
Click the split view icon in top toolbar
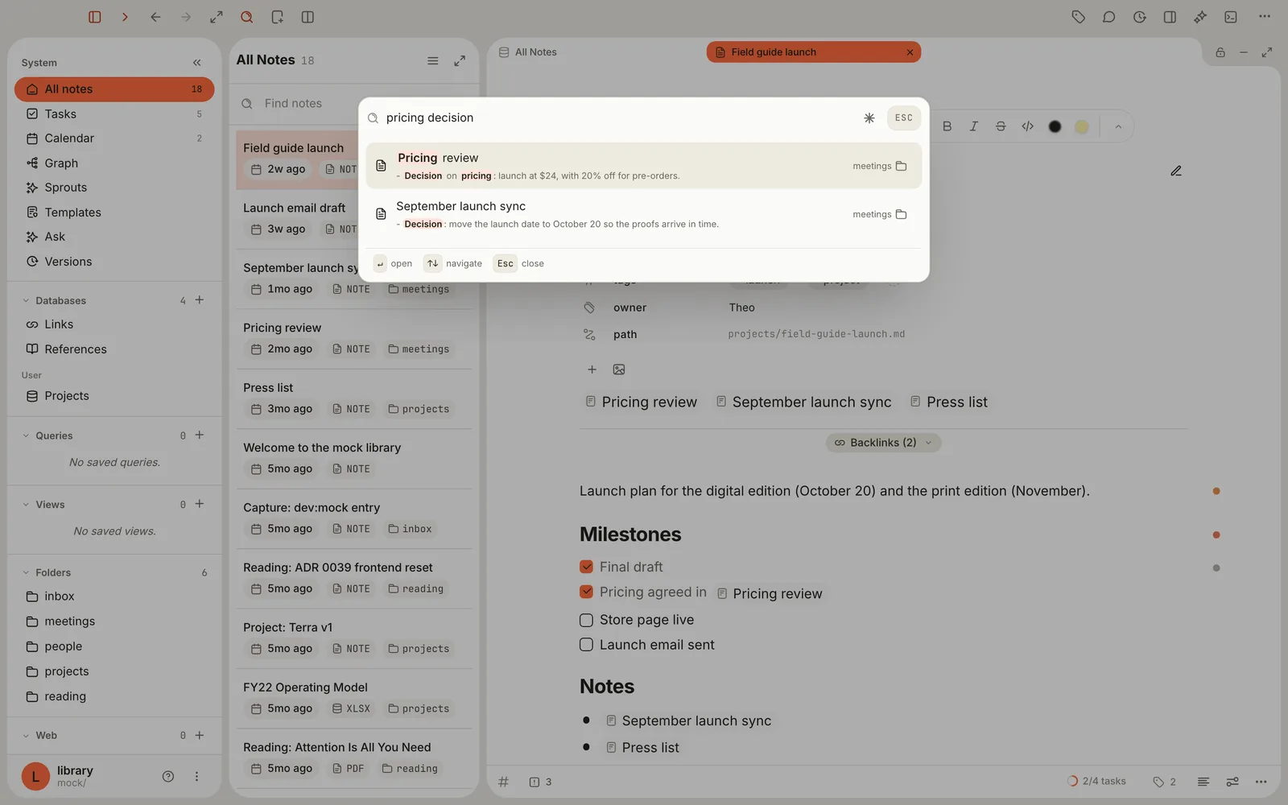coord(308,17)
